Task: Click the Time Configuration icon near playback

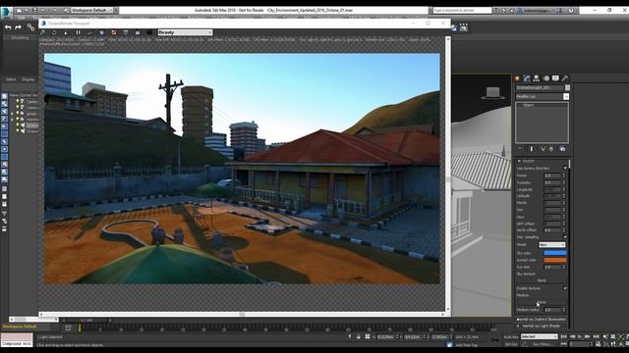Action: pos(599,344)
